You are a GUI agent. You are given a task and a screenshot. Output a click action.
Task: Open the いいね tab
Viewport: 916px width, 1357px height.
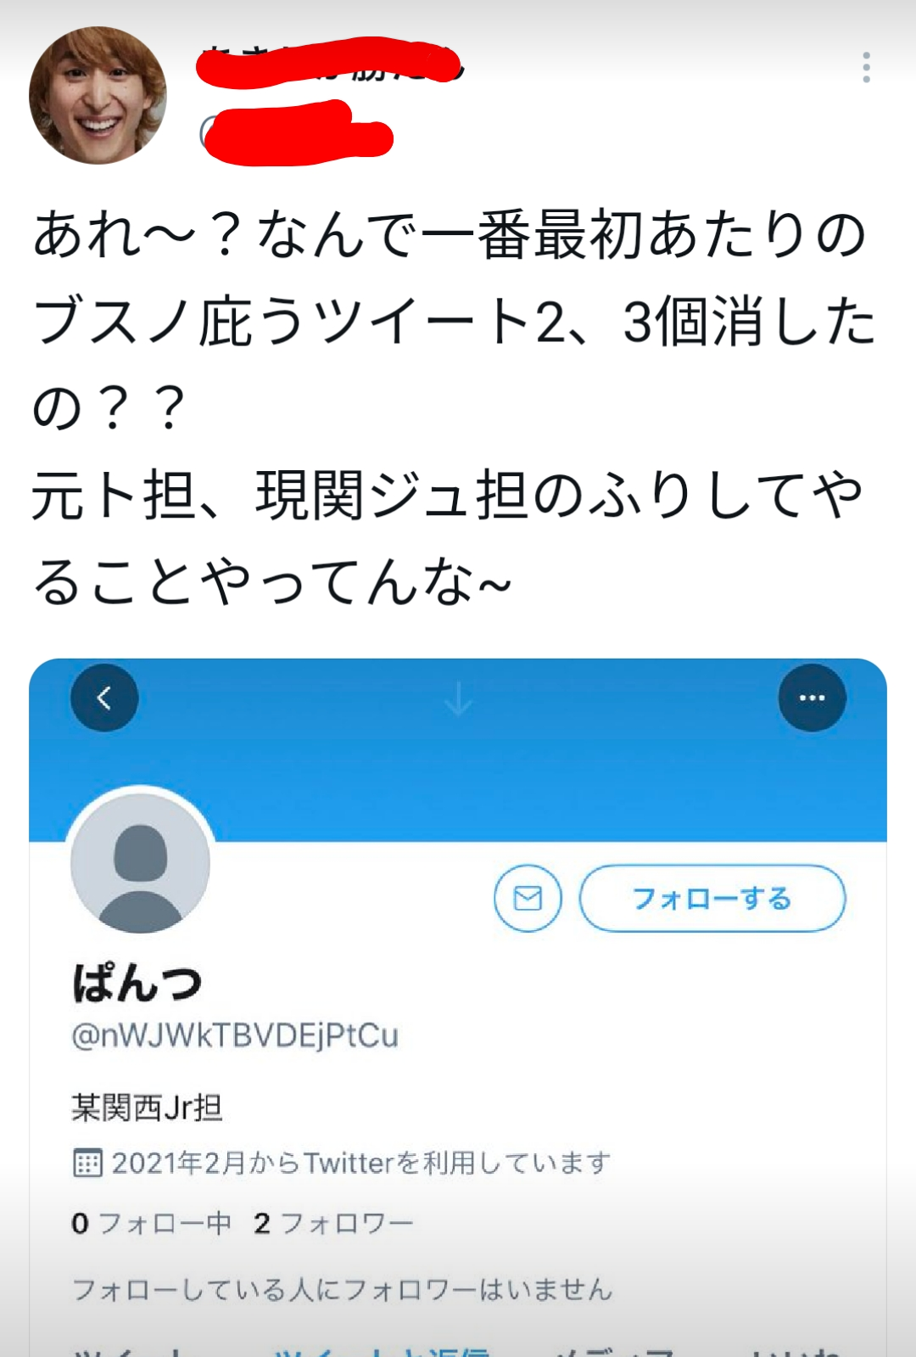tap(791, 1350)
